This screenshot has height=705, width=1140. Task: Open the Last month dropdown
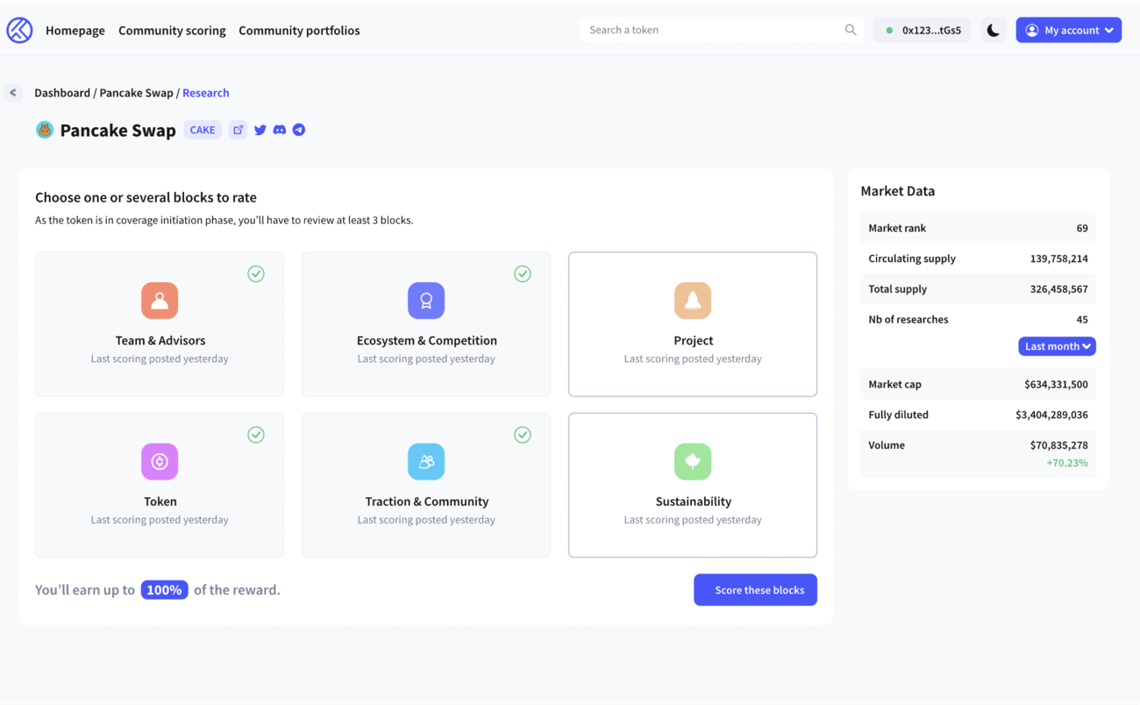1057,346
